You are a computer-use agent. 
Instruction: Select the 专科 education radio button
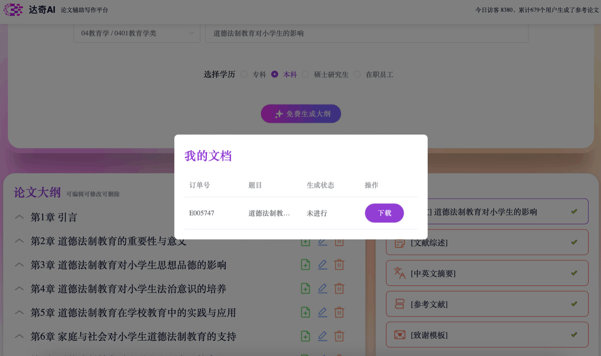pyautogui.click(x=244, y=74)
